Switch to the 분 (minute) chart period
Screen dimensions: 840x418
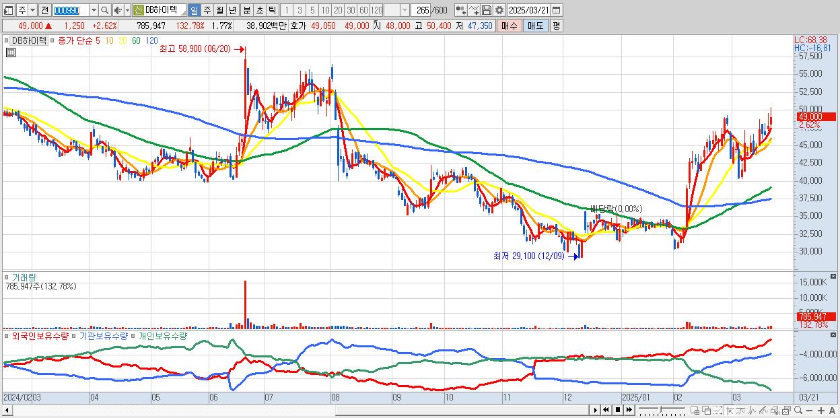247,11
